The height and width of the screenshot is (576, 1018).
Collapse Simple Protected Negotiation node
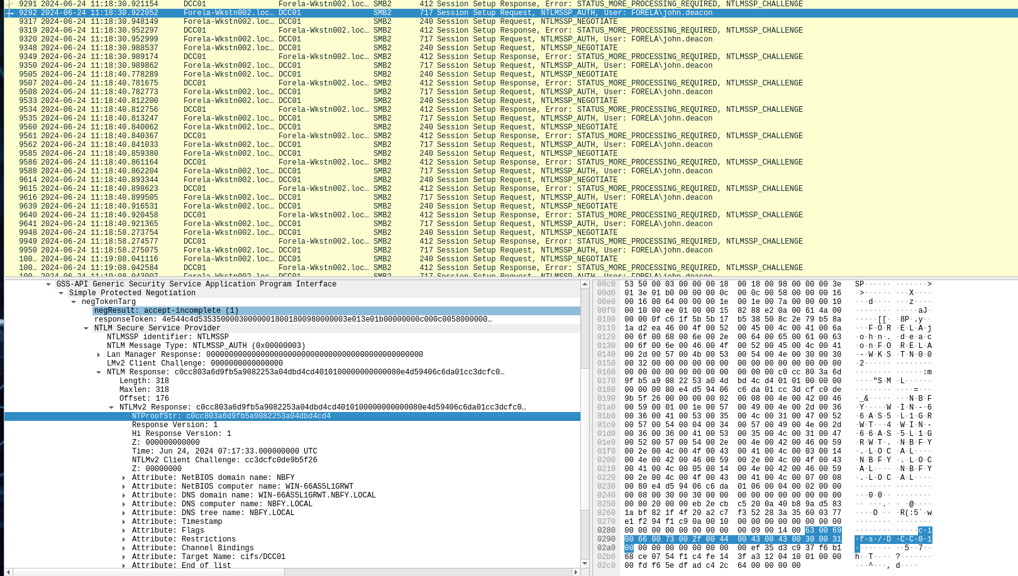click(x=61, y=293)
